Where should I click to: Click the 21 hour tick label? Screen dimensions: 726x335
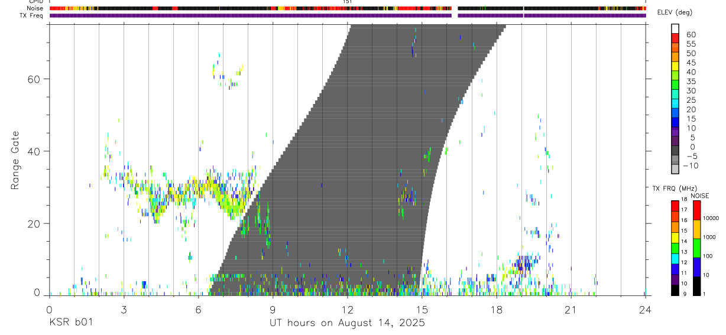[x=571, y=310]
